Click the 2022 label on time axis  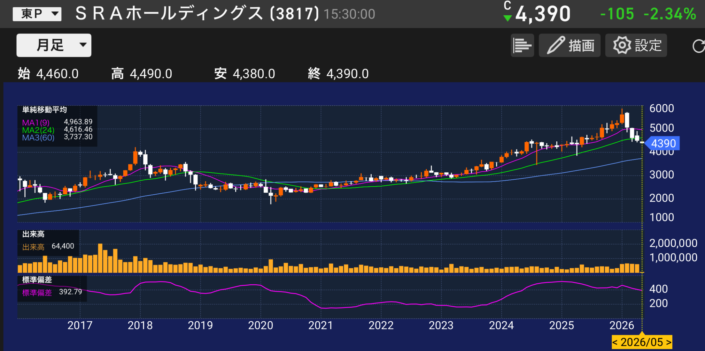click(381, 325)
